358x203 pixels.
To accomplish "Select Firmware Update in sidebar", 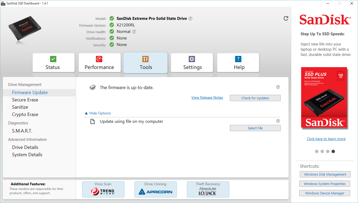I will [39, 92].
